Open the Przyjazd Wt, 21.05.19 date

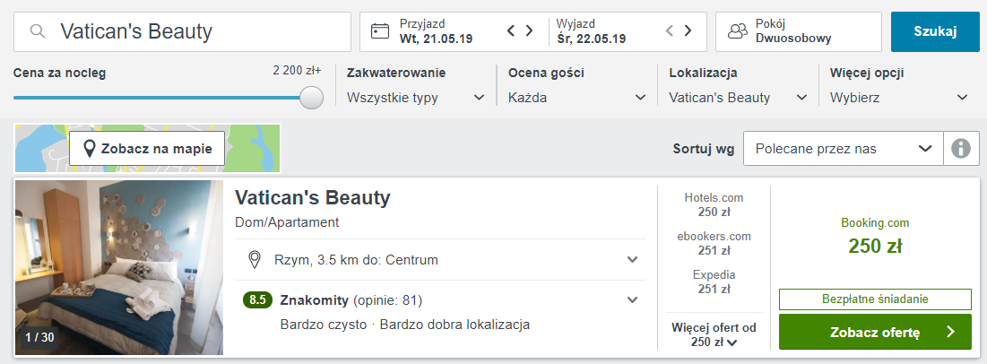coord(436,31)
